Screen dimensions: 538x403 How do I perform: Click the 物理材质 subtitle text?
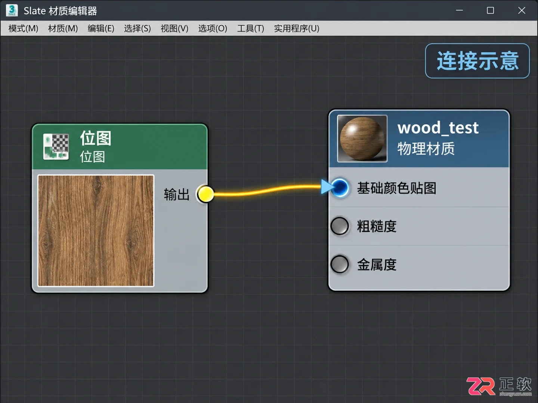coord(426,149)
